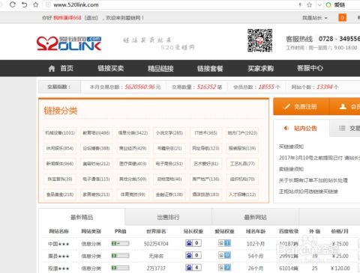The height and width of the screenshot is (273, 360).
Task: Click the star icon left of address bar
Action: coord(36,4)
